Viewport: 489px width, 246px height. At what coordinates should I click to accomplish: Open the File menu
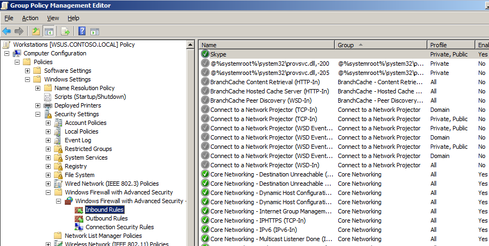(x=9, y=18)
